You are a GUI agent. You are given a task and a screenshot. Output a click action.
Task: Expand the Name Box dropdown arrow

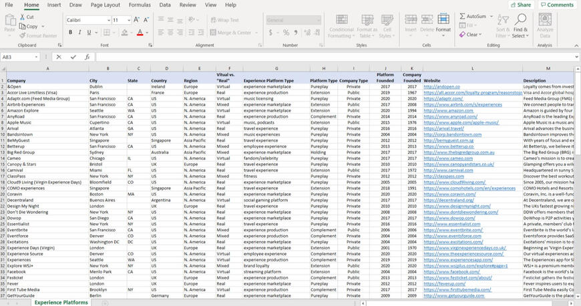pos(36,57)
